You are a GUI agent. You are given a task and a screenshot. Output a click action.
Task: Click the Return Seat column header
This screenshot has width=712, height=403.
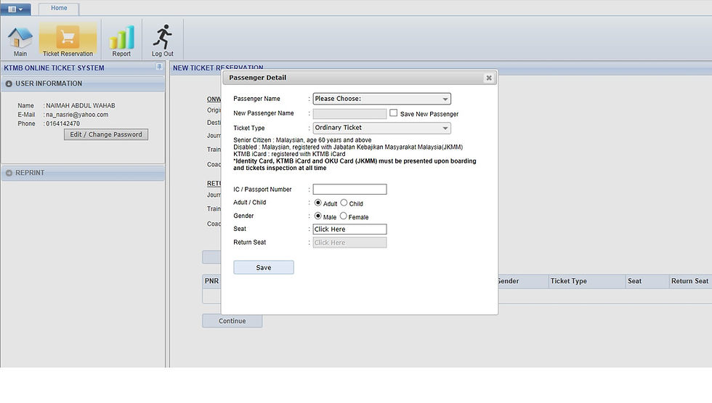(690, 282)
